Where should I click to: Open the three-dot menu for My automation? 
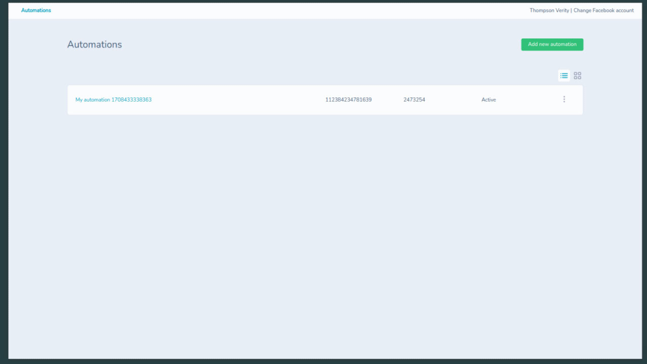[564, 99]
